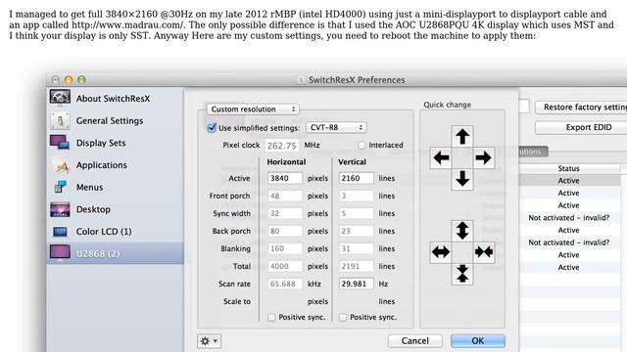Open the madrau.com link in text
This screenshot has height=352, width=627.
pyautogui.click(x=128, y=24)
